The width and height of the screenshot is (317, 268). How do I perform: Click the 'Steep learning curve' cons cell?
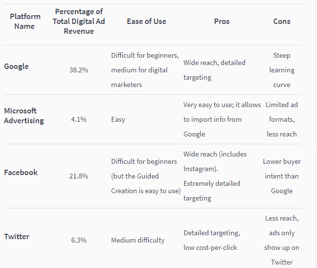[282, 70]
